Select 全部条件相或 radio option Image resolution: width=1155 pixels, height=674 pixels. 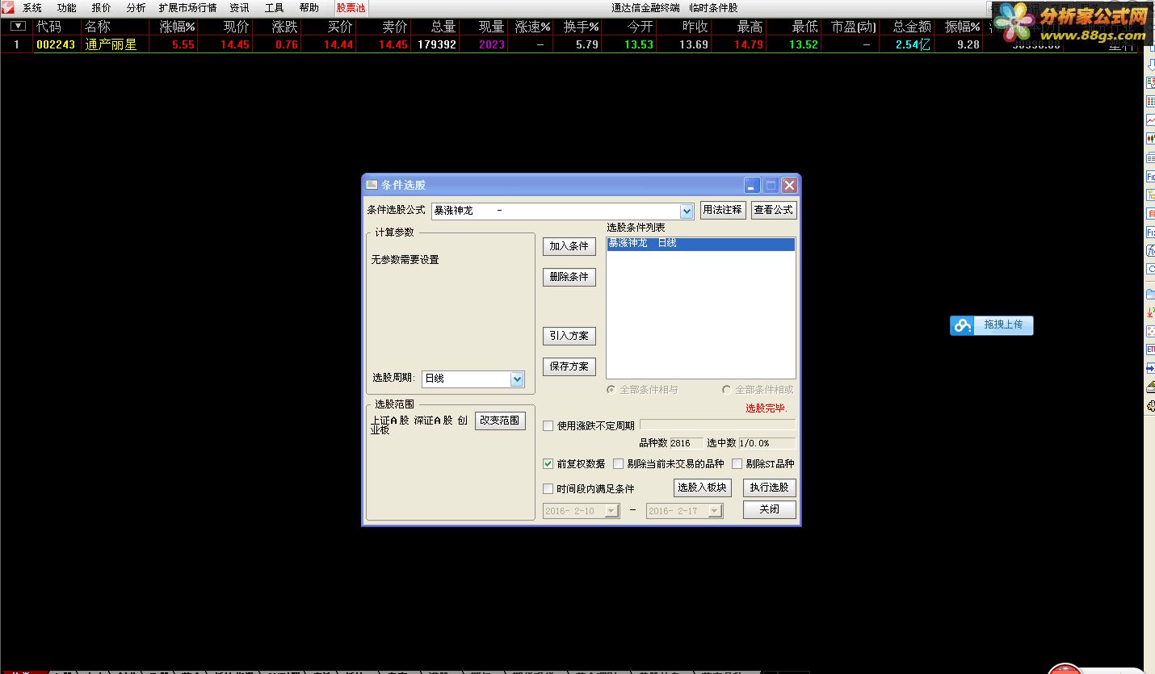[727, 390]
